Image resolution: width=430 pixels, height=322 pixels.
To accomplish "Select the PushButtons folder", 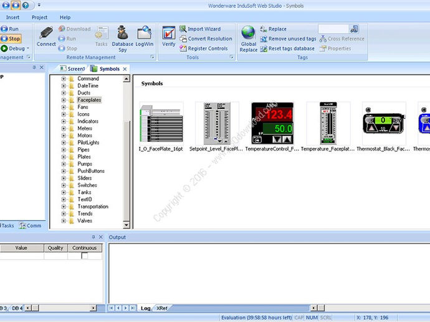I will point(91,171).
